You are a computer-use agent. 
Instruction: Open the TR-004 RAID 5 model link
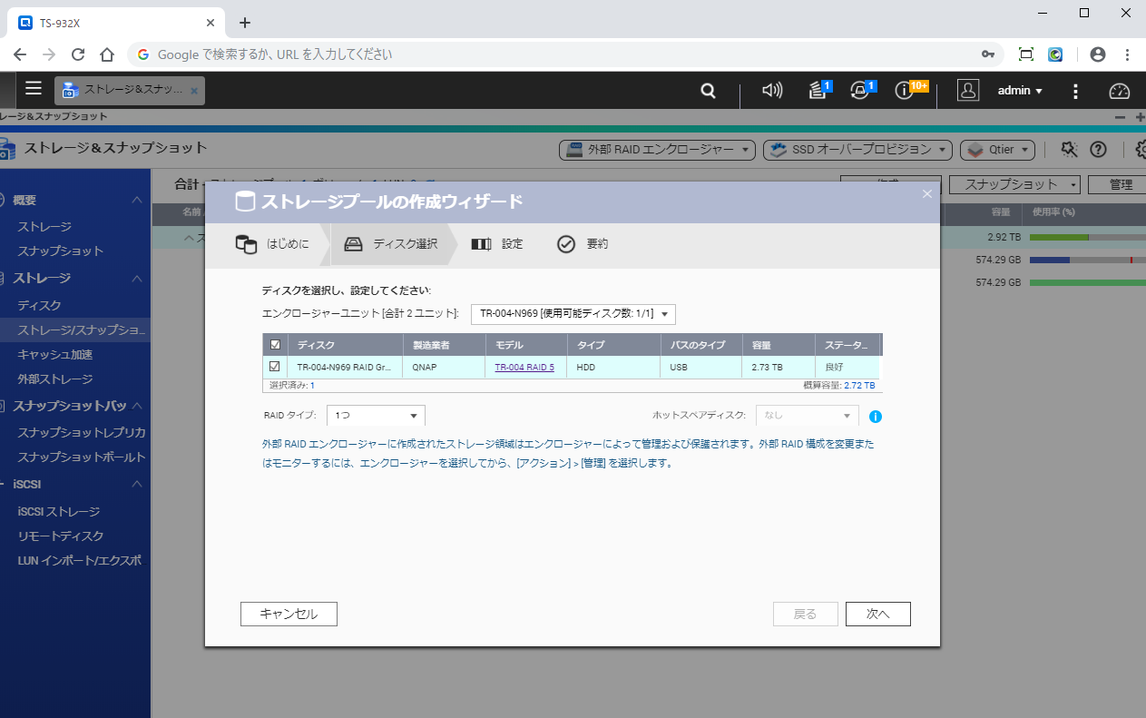[524, 368]
